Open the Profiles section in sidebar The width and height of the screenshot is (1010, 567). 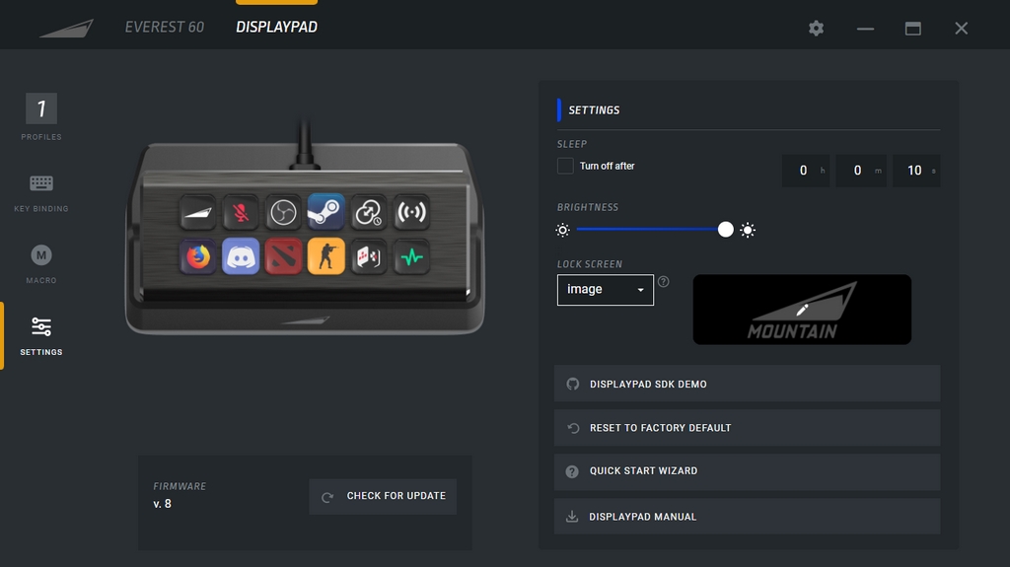[x=41, y=116]
